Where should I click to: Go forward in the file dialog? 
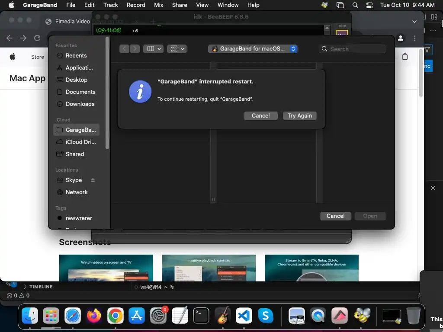click(x=135, y=49)
